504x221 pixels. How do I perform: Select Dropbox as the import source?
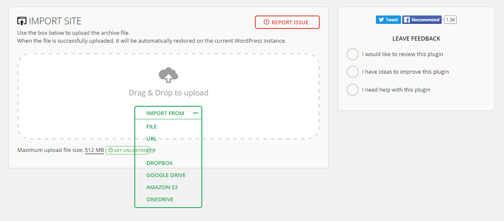pyautogui.click(x=159, y=163)
